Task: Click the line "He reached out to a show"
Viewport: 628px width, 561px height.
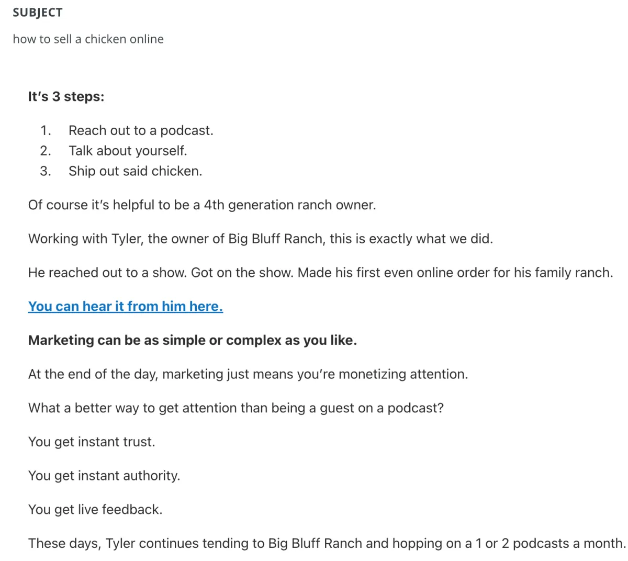Action: (321, 273)
